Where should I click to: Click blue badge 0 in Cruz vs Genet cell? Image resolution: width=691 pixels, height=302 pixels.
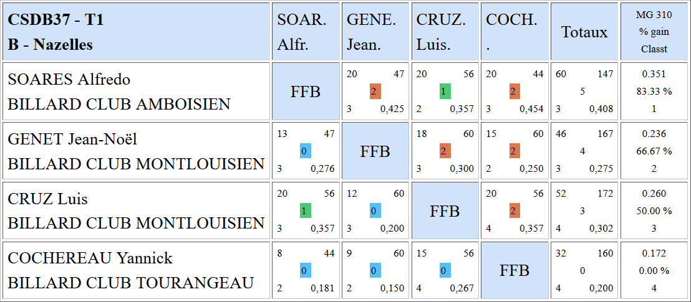[x=375, y=211]
